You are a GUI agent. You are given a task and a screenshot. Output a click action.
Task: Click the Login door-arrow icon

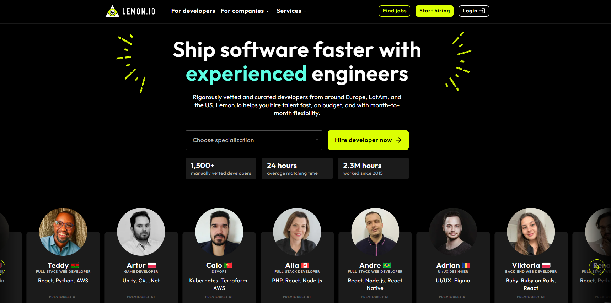coord(482,11)
